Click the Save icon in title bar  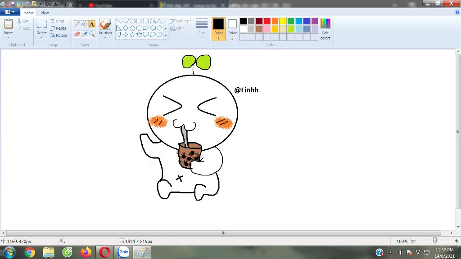pos(13,4)
